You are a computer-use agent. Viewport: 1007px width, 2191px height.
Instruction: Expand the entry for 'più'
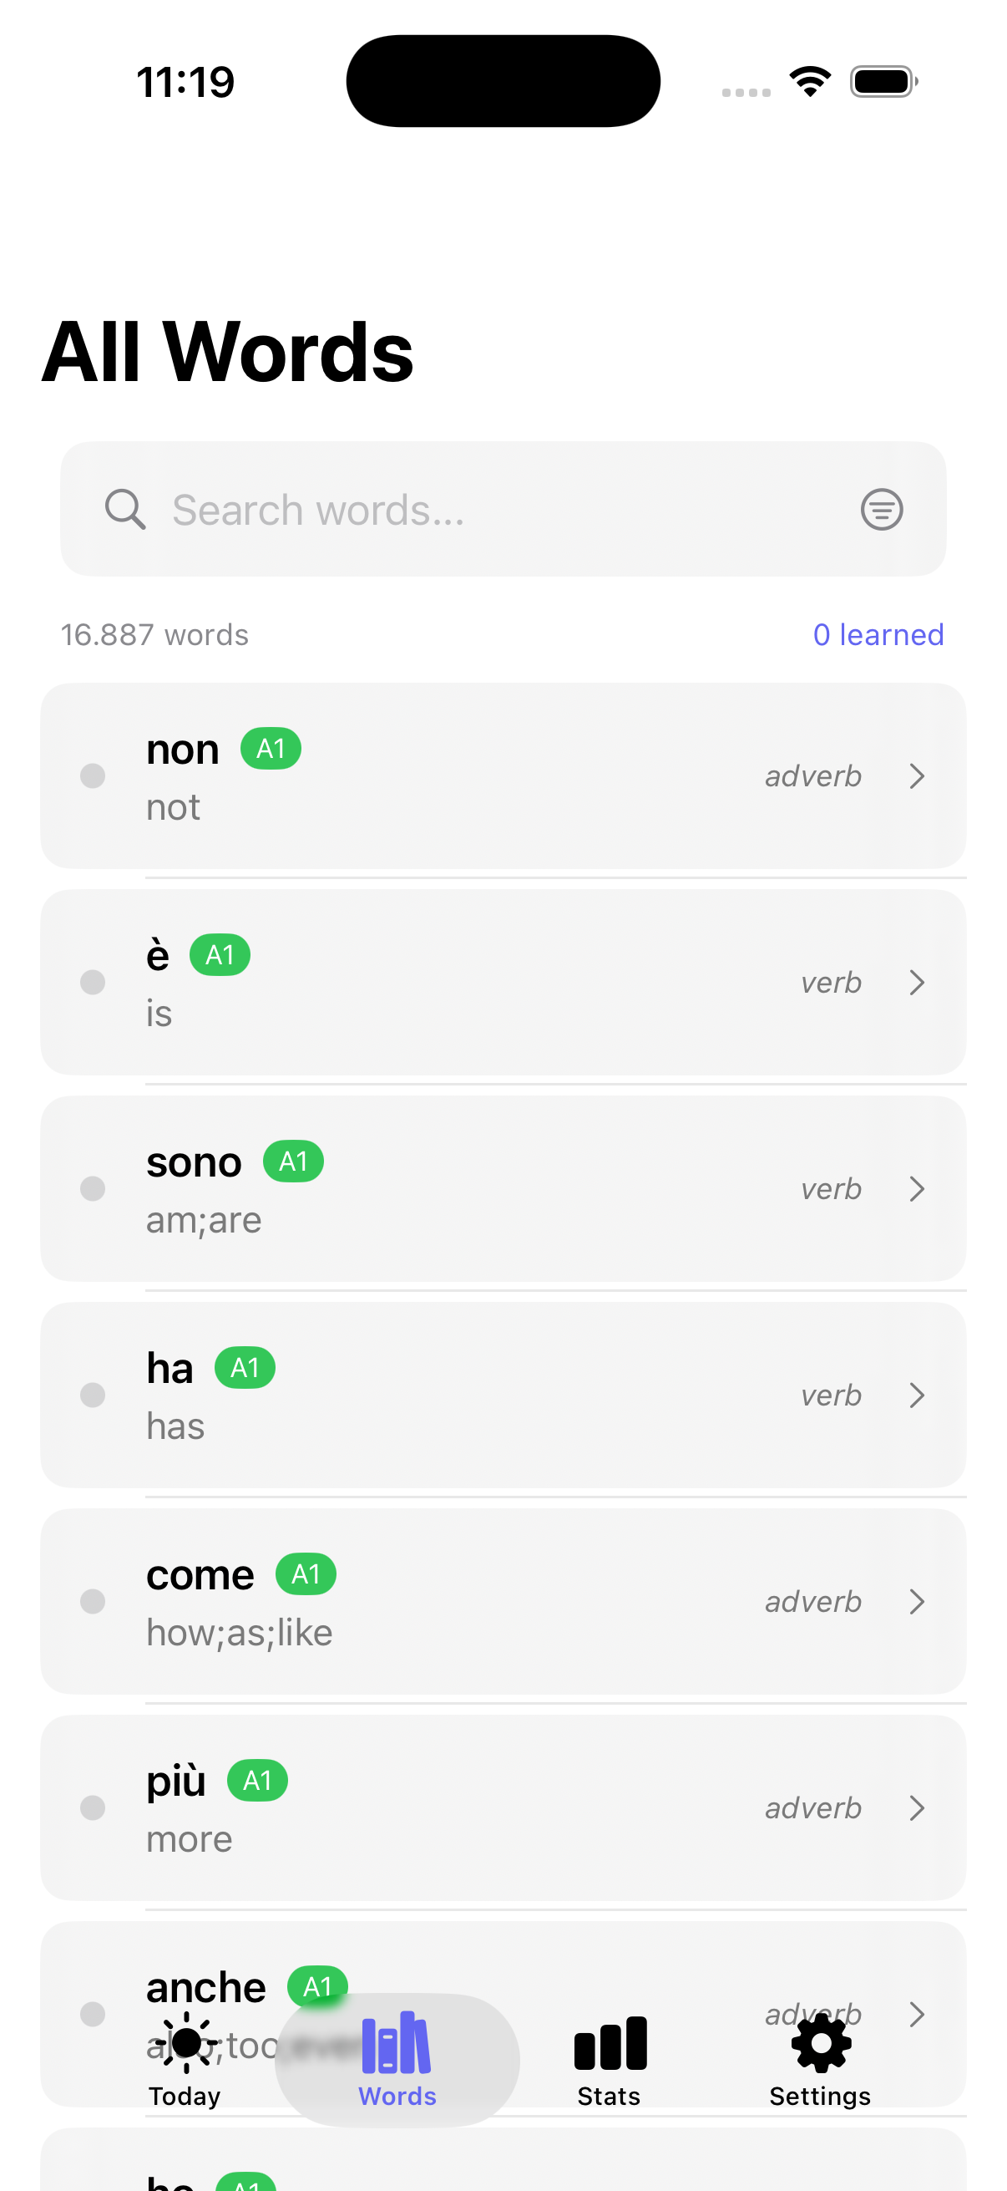[917, 1808]
